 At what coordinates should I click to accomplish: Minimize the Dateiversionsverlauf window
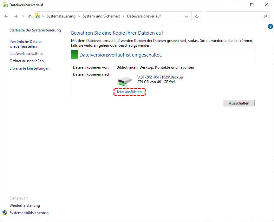point(238,5)
